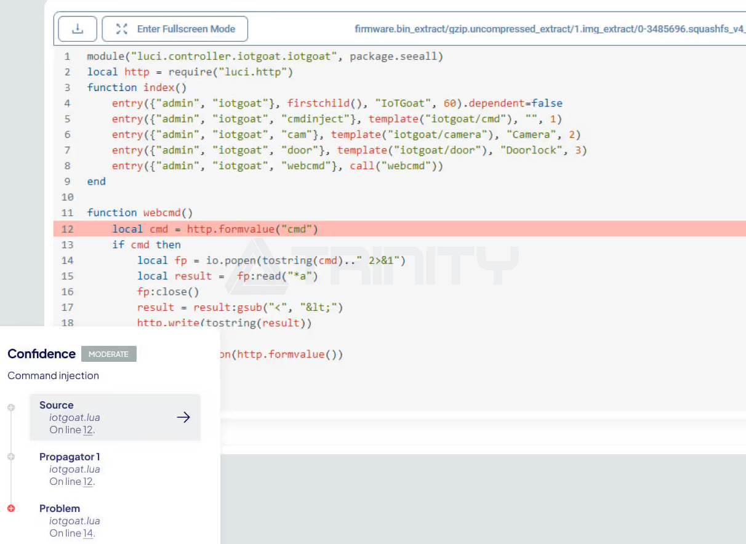Screen dimensions: 746x544
Task: Expand the red plus node beside Problem
Action: coord(10,508)
